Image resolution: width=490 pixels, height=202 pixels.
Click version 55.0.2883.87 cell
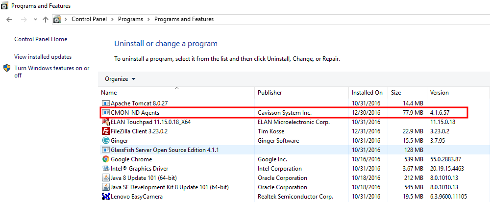(445, 159)
